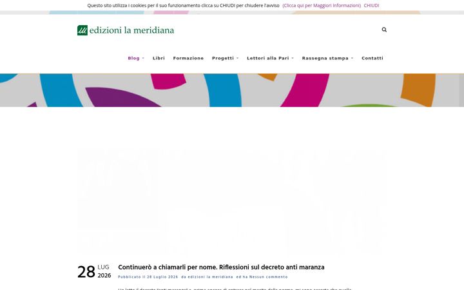Click the 28 Luglio 2026 publication date link

[x=162, y=277]
